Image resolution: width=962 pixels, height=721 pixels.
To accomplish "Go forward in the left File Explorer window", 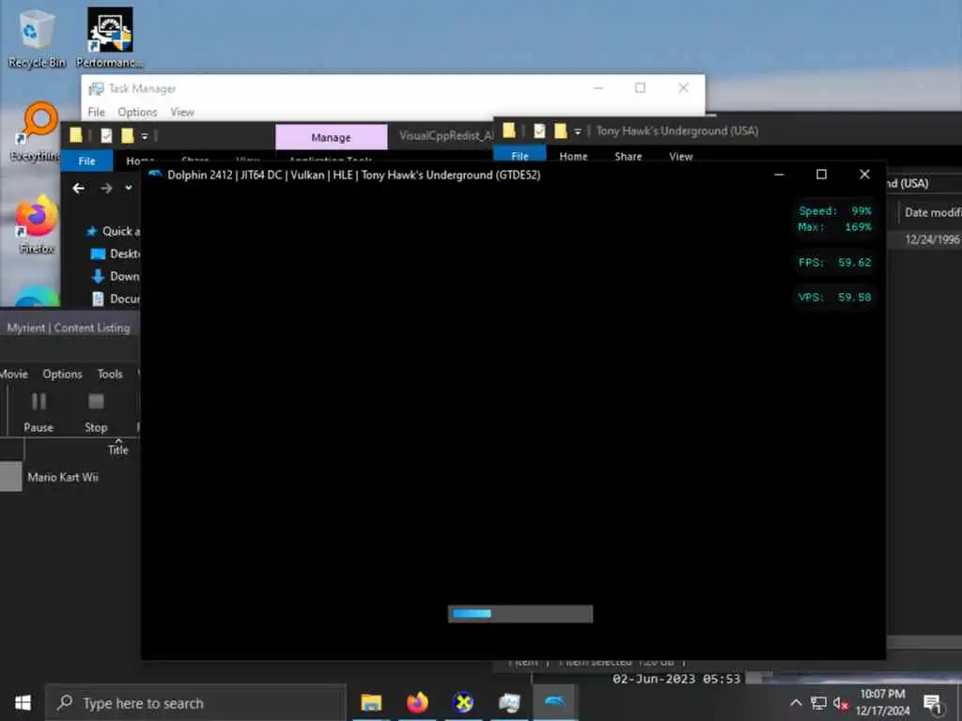I will (106, 188).
